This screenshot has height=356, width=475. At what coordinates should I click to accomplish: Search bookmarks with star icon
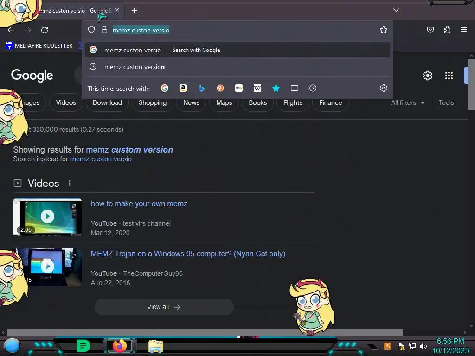coord(276,88)
